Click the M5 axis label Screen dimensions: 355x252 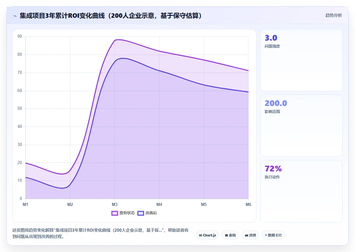[204, 205]
